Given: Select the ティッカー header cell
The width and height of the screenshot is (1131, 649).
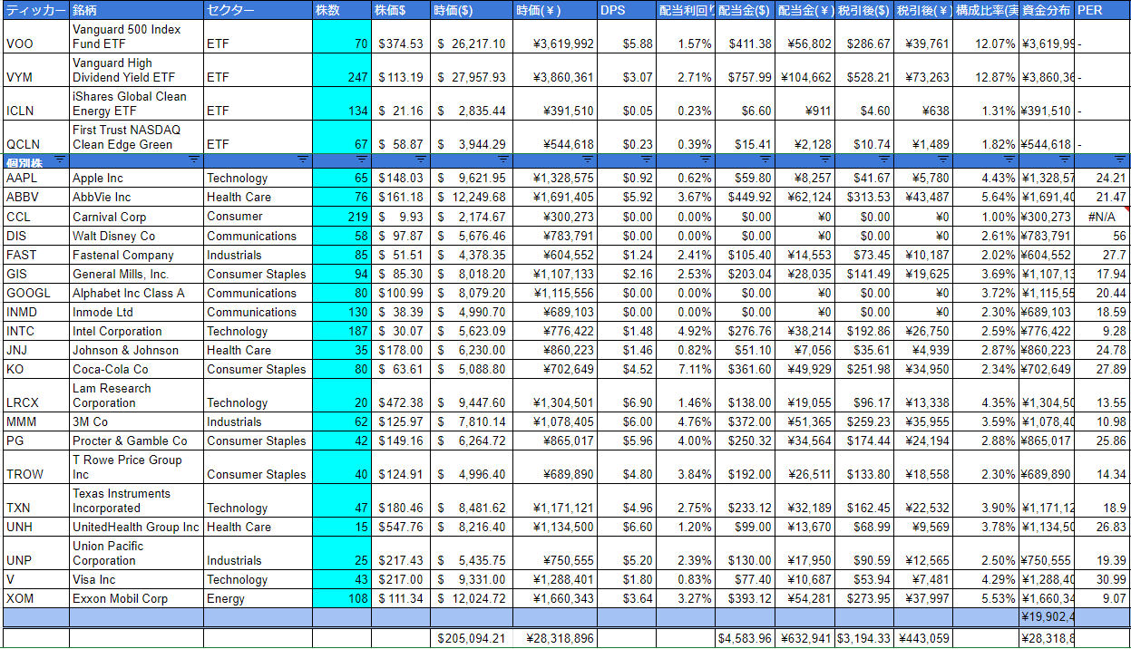Looking at the screenshot, I should [x=35, y=10].
